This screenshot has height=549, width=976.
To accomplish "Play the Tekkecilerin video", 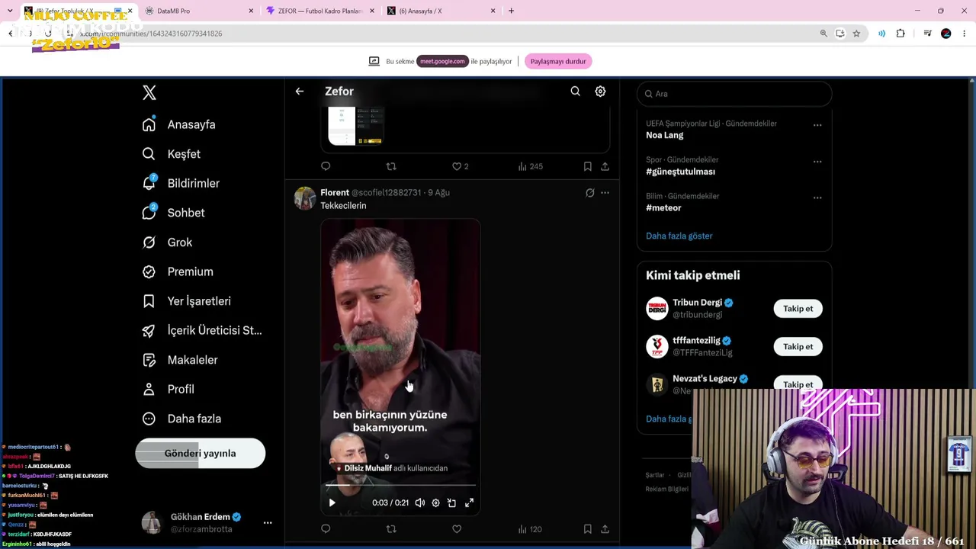I will tap(332, 503).
